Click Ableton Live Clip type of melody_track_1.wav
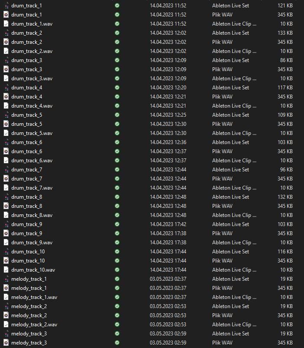The height and width of the screenshot is (348, 304). pos(234,297)
